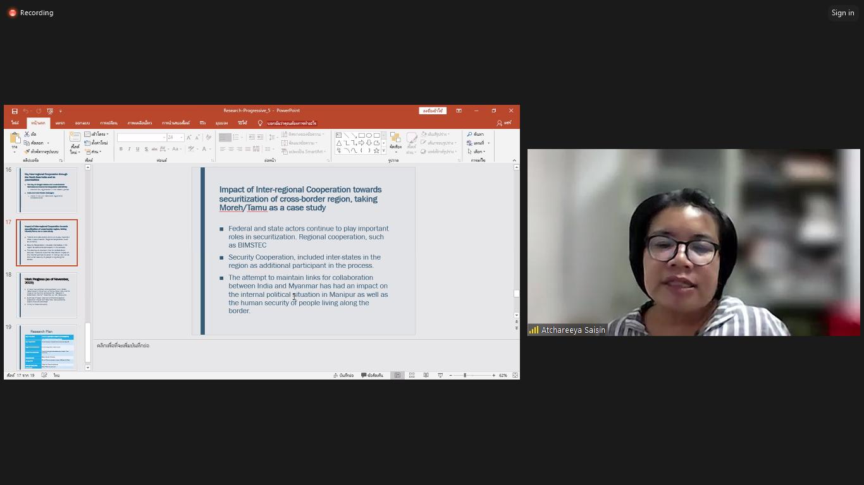Toggle the Notes pane in status bar
The width and height of the screenshot is (864, 485).
[343, 375]
